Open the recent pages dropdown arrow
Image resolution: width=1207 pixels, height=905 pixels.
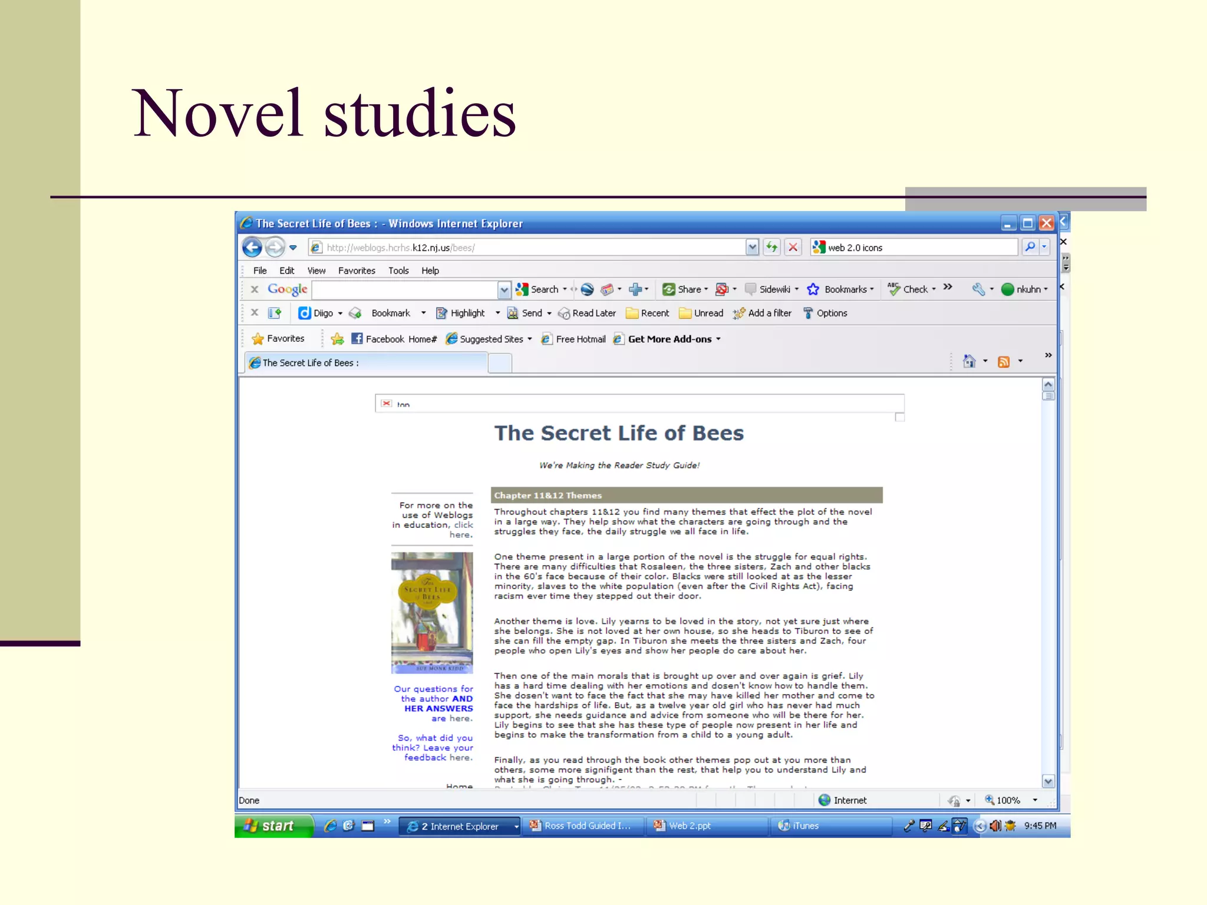tap(293, 247)
